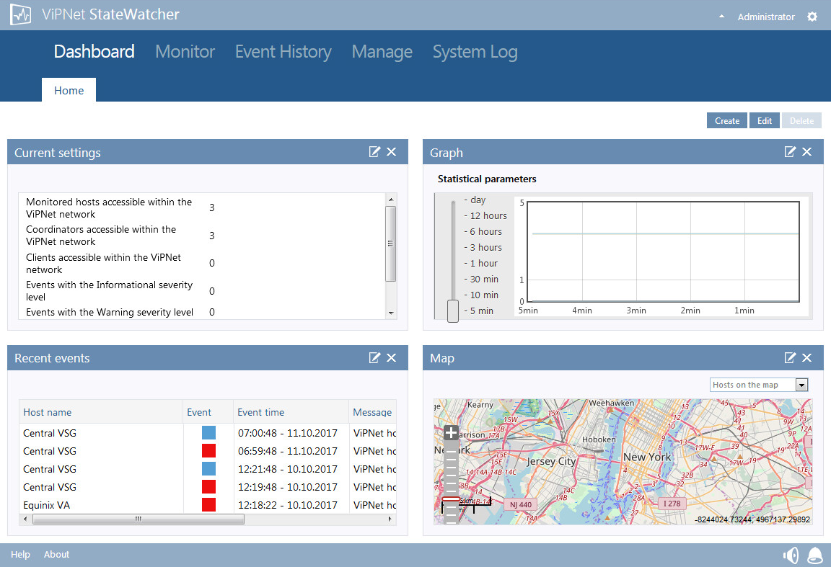Select the '1 hour' graph range label
Image resolution: width=831 pixels, height=567 pixels.
(x=484, y=263)
